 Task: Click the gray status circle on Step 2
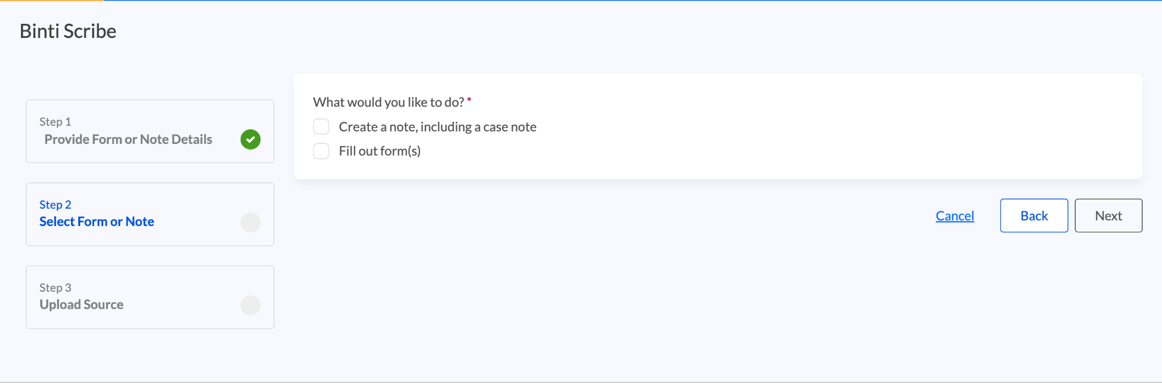(250, 222)
